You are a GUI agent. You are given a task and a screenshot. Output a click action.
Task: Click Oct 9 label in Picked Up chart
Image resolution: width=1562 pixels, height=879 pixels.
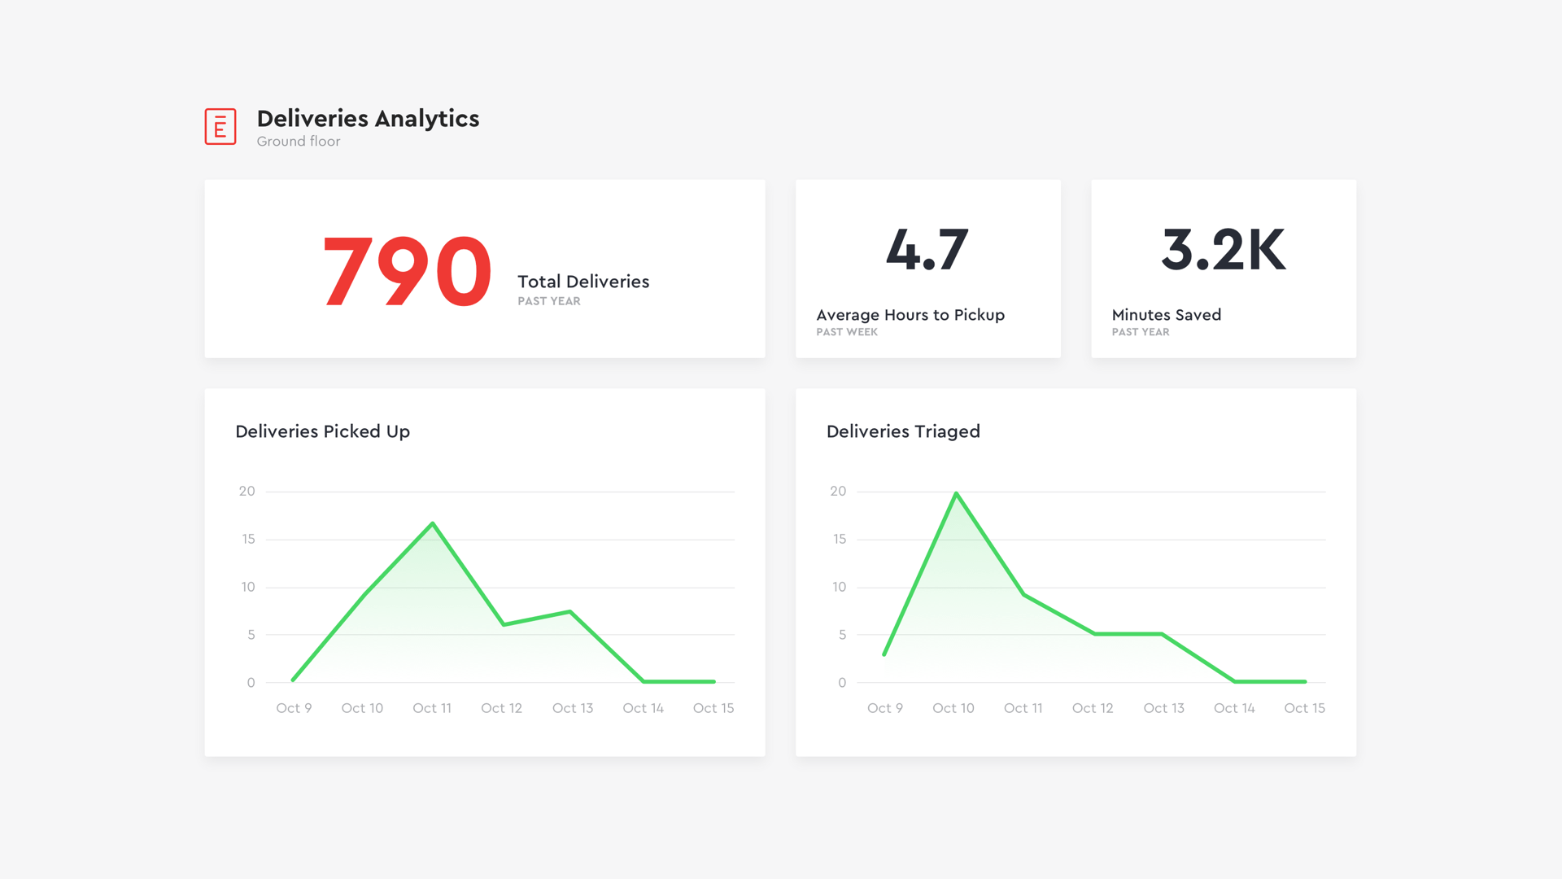(x=294, y=708)
